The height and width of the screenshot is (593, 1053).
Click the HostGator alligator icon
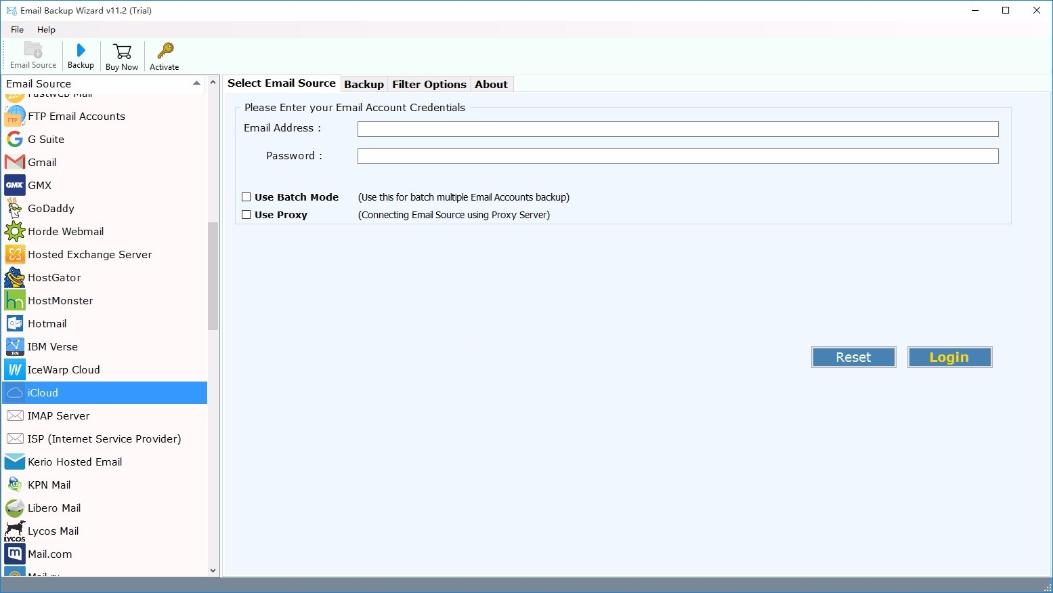(x=15, y=277)
